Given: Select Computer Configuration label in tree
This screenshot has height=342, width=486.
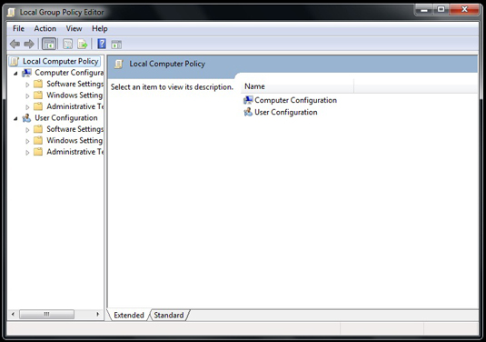Looking at the screenshot, I should pyautogui.click(x=69, y=73).
